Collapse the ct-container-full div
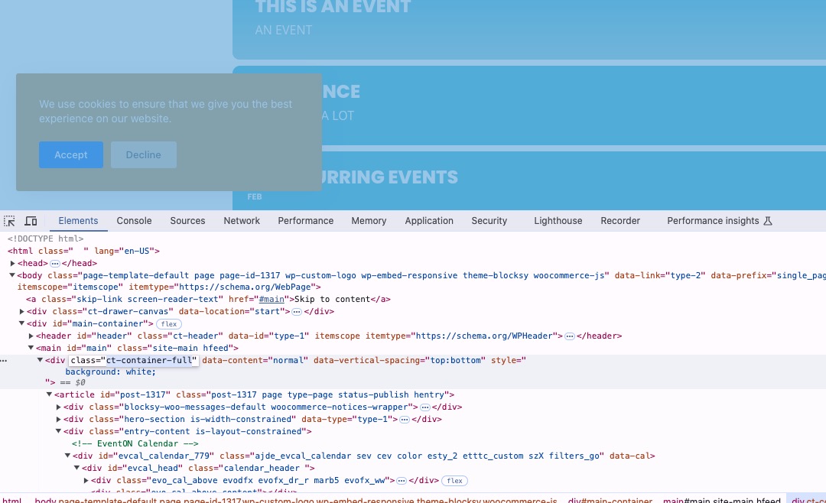This screenshot has width=826, height=503. tap(40, 360)
